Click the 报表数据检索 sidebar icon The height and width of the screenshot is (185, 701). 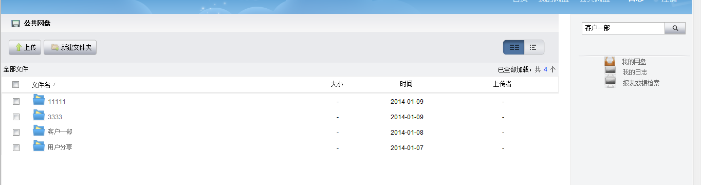(x=610, y=82)
